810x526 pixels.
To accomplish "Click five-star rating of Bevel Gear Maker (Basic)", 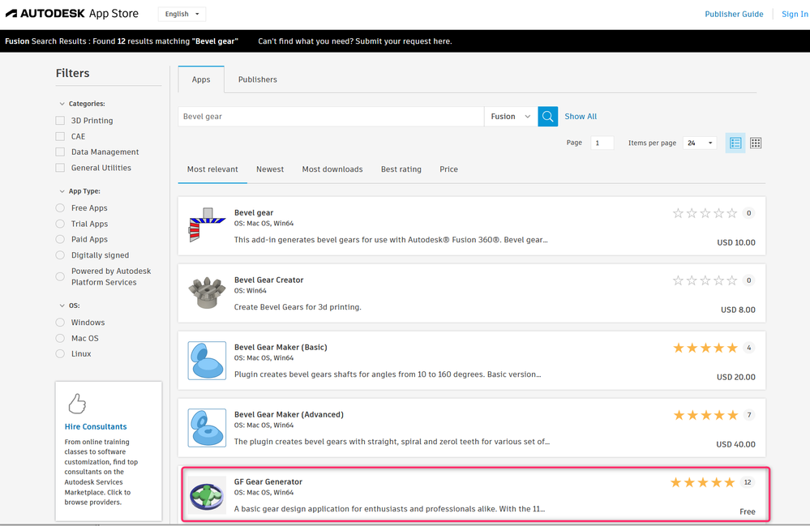I will [705, 348].
